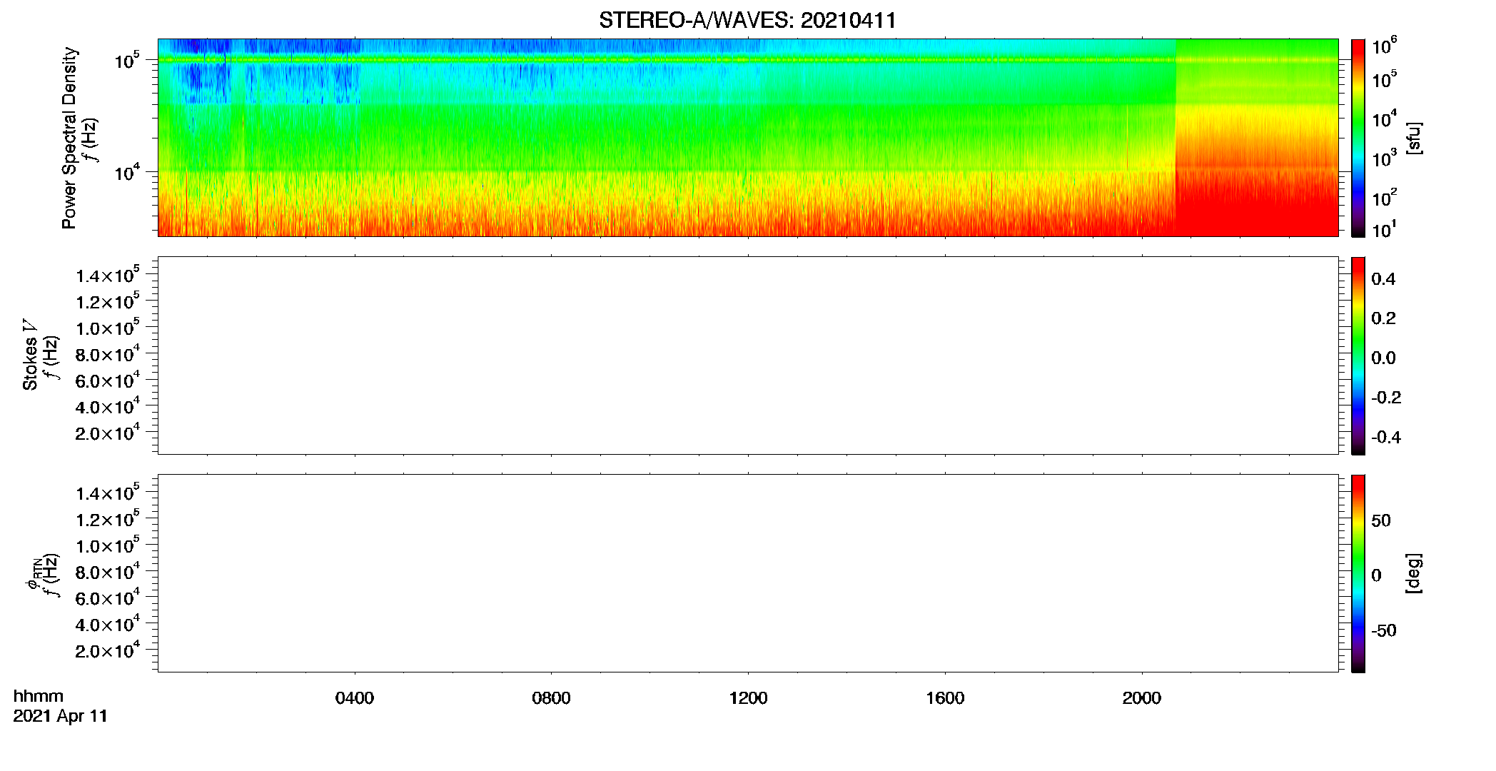Click the plot title STEREO-A/WAVES: 20210411
The height and width of the screenshot is (771, 1496).
pyautogui.click(x=747, y=21)
